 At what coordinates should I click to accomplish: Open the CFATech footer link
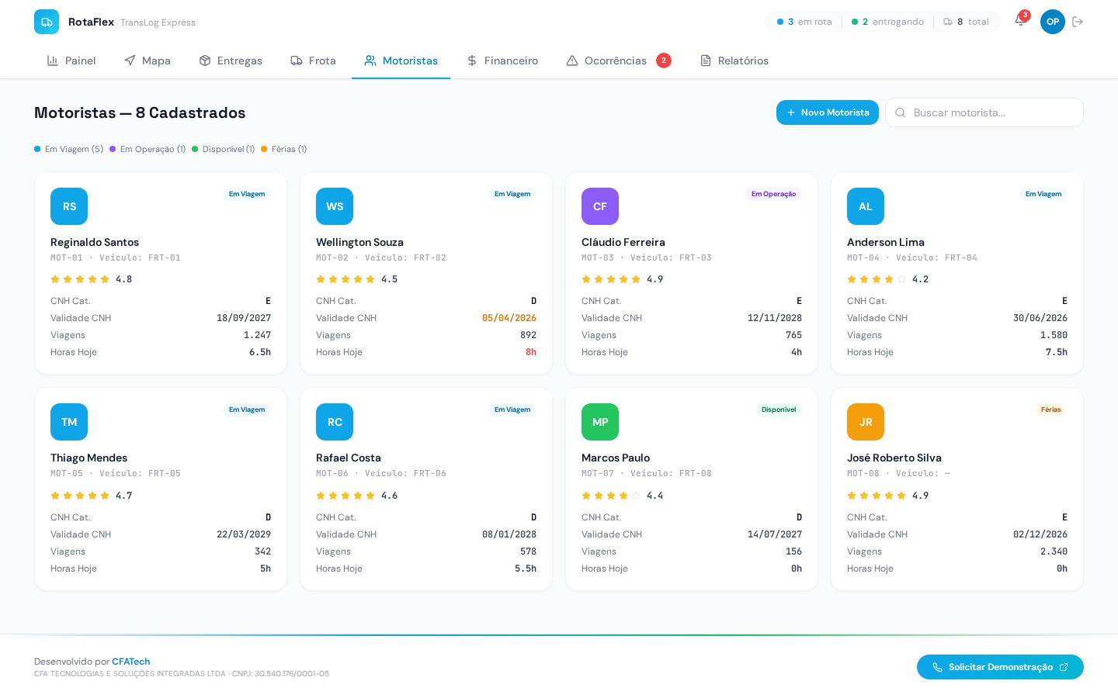[x=130, y=662]
